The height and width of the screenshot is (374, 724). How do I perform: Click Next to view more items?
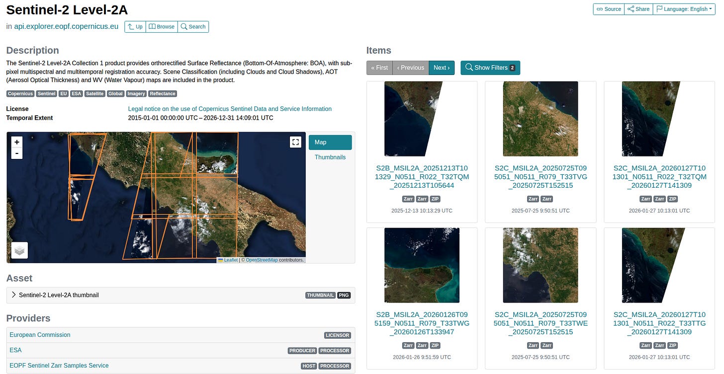click(442, 68)
